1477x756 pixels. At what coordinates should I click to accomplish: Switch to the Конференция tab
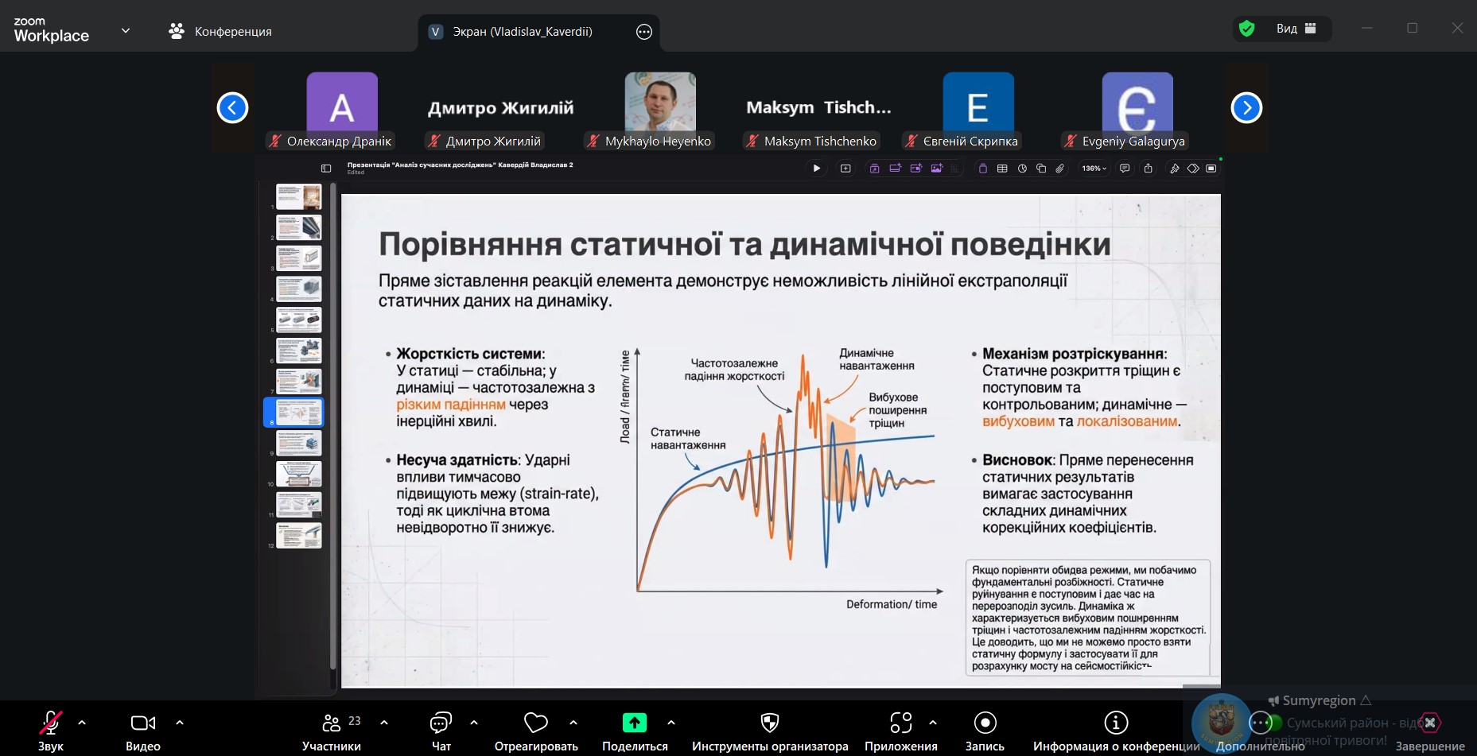tap(220, 32)
